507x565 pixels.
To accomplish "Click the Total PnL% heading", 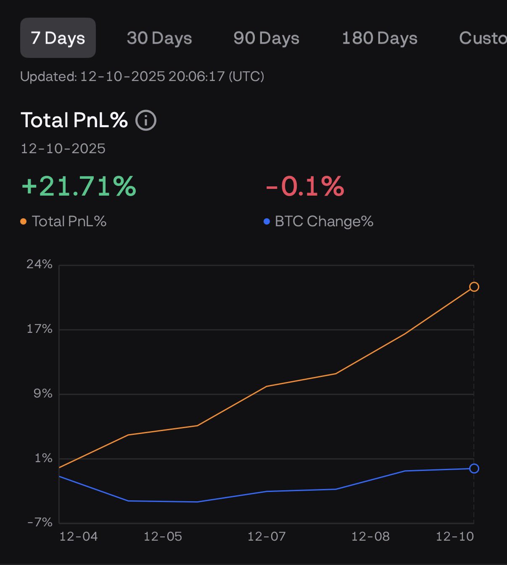I will pyautogui.click(x=74, y=120).
